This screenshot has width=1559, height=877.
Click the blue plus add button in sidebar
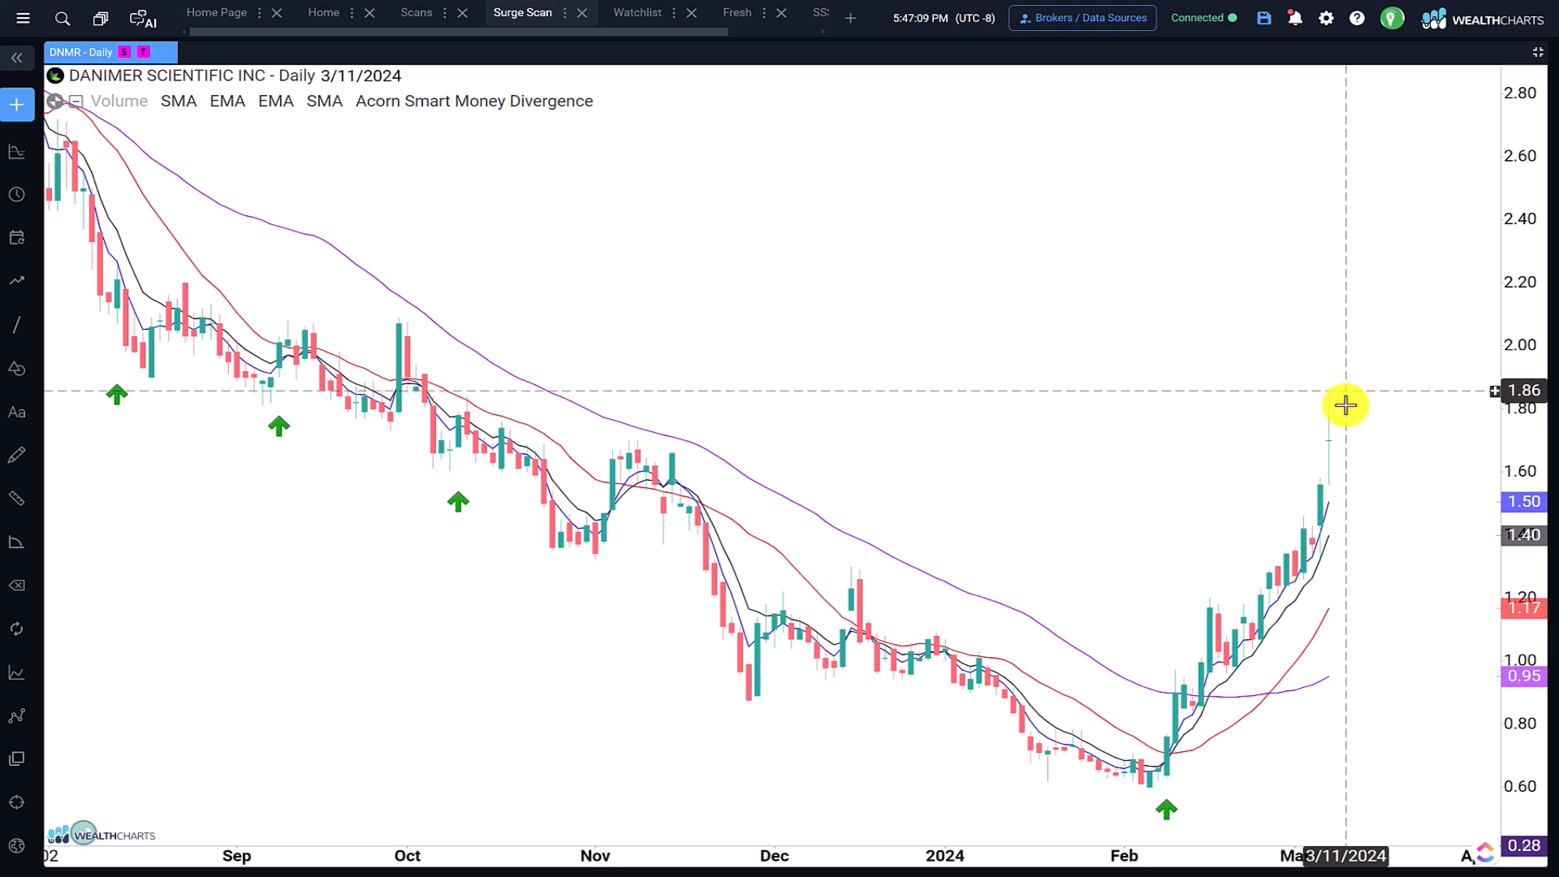coord(17,105)
